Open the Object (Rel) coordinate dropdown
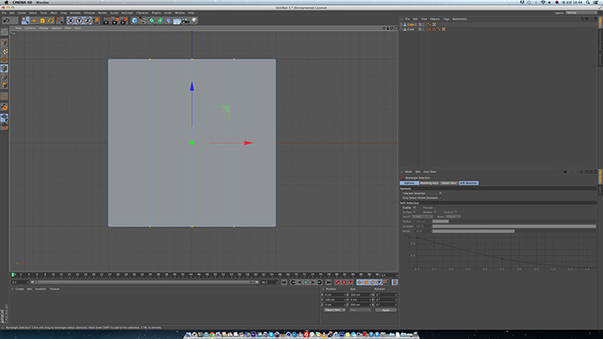The width and height of the screenshot is (603, 339). (x=334, y=310)
